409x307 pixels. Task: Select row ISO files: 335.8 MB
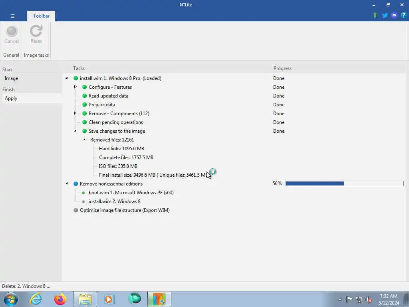(118, 166)
